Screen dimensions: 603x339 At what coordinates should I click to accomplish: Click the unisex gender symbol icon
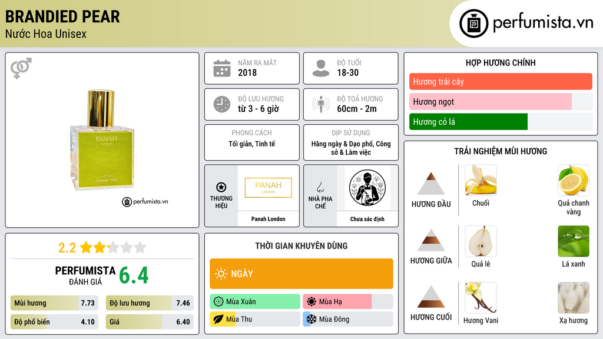coord(21,68)
